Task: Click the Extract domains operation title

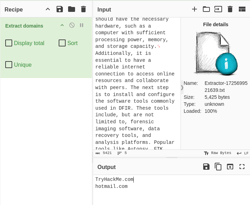Action: 24,26
